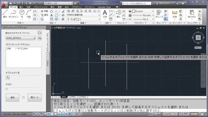Open the 未保存の画層状態 layer state dropdown
This screenshot has width=208, height=117.
tap(83, 15)
